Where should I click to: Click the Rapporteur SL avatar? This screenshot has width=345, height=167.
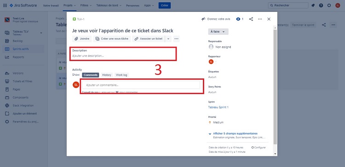coord(211,61)
